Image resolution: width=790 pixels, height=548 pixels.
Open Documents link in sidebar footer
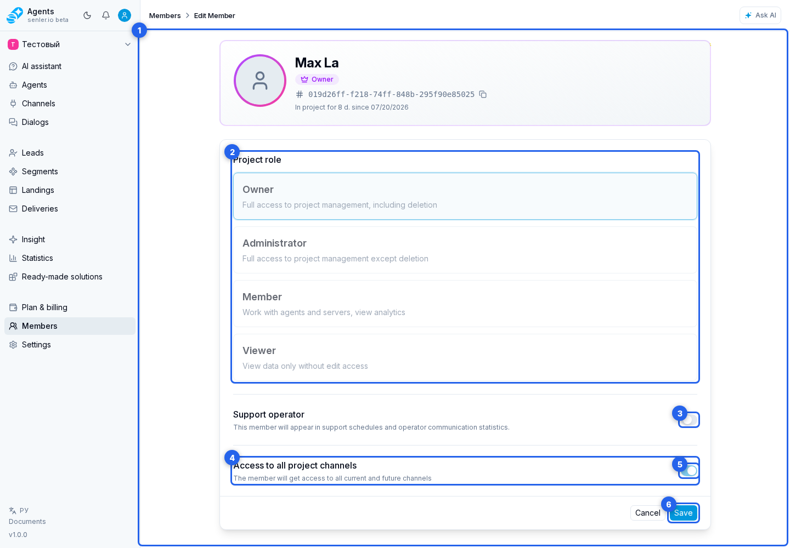click(27, 522)
